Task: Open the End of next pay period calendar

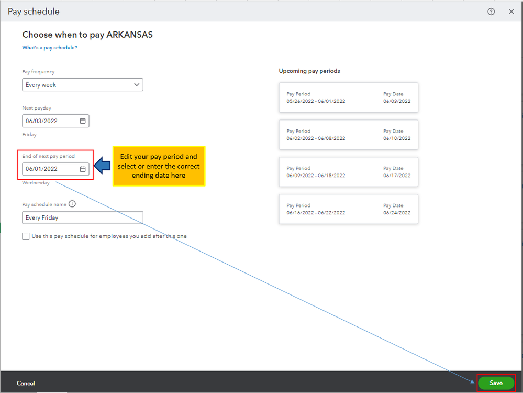Action: pos(83,169)
